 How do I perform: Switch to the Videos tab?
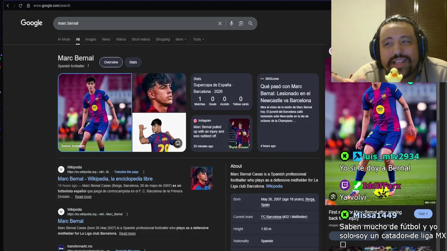tap(121, 39)
